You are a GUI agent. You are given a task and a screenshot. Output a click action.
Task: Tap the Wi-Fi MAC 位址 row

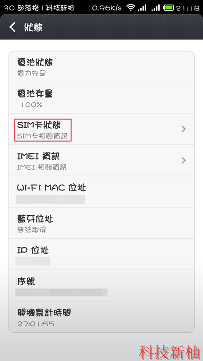(x=101, y=191)
